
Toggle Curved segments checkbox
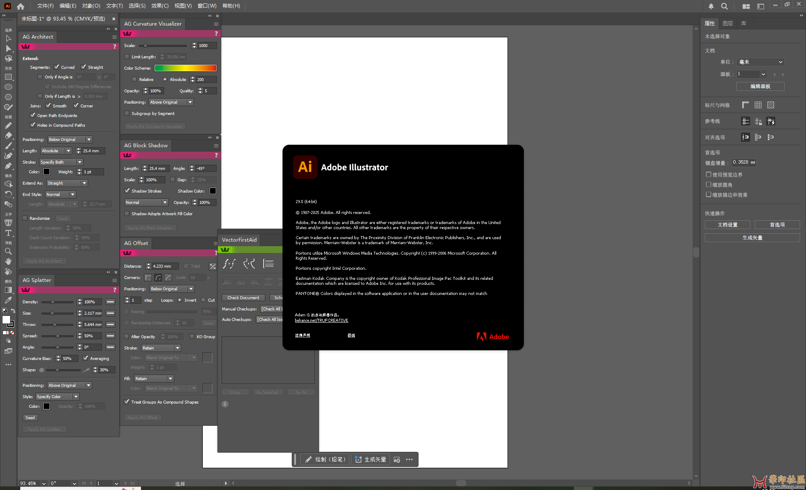[x=57, y=67]
